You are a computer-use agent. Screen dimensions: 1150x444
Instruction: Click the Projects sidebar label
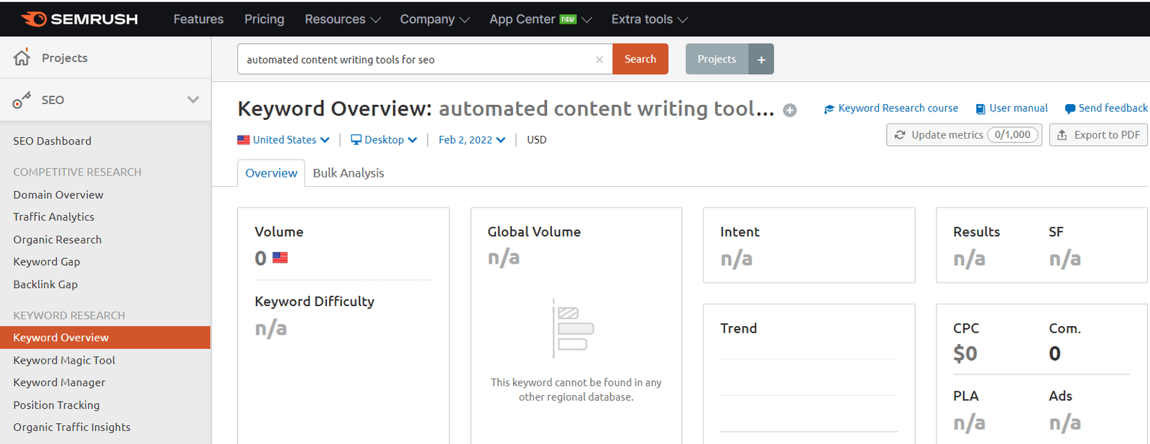tap(65, 58)
